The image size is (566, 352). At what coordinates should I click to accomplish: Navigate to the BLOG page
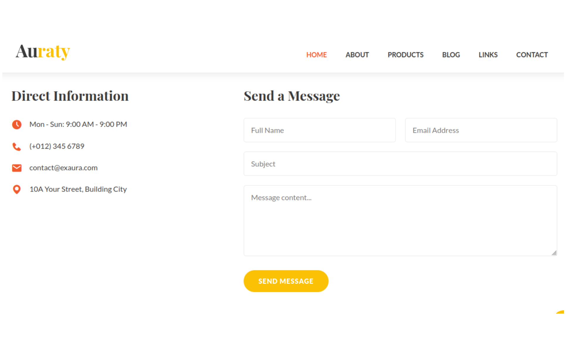pos(451,55)
